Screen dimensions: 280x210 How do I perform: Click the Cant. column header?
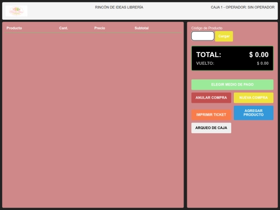64,28
